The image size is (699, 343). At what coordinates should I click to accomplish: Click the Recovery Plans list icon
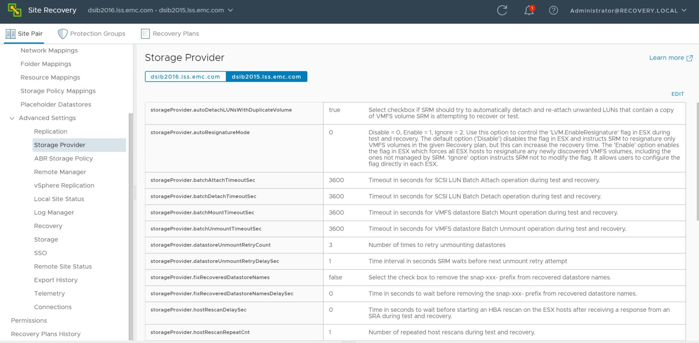point(145,34)
